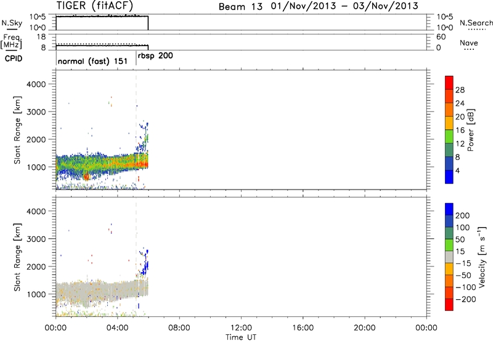Click the 'Power [dB]' color bar label
This screenshot has height=341, width=493.
pos(471,130)
